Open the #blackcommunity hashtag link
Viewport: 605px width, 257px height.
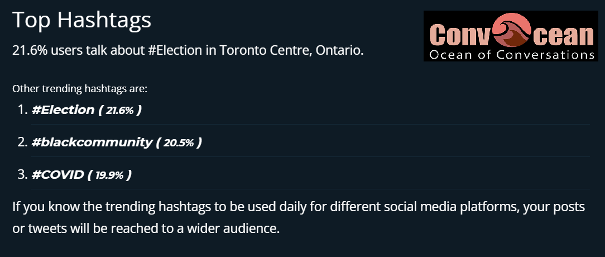[92, 142]
